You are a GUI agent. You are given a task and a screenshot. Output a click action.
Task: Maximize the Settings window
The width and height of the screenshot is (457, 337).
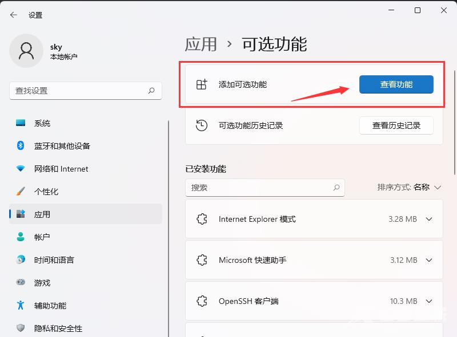(x=418, y=10)
